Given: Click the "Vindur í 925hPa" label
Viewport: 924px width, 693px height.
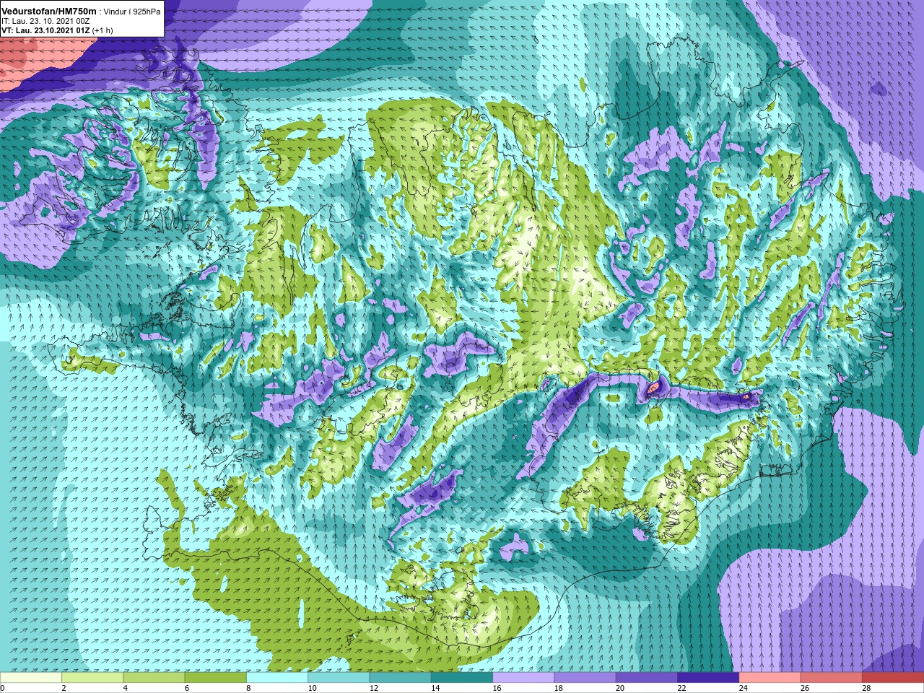Looking at the screenshot, I should [x=132, y=12].
